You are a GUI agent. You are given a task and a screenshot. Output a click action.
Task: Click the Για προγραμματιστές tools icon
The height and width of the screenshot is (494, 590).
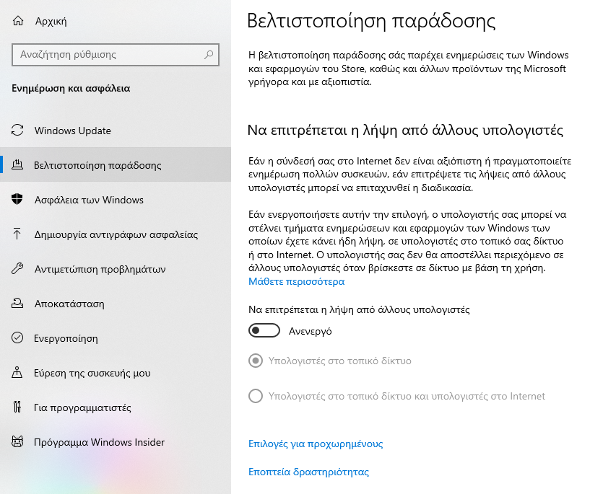click(17, 407)
